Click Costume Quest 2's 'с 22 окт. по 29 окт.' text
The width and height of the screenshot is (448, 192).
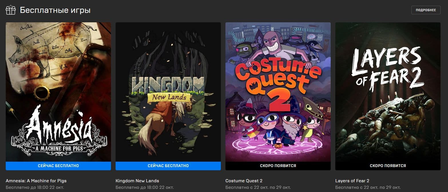click(258, 188)
